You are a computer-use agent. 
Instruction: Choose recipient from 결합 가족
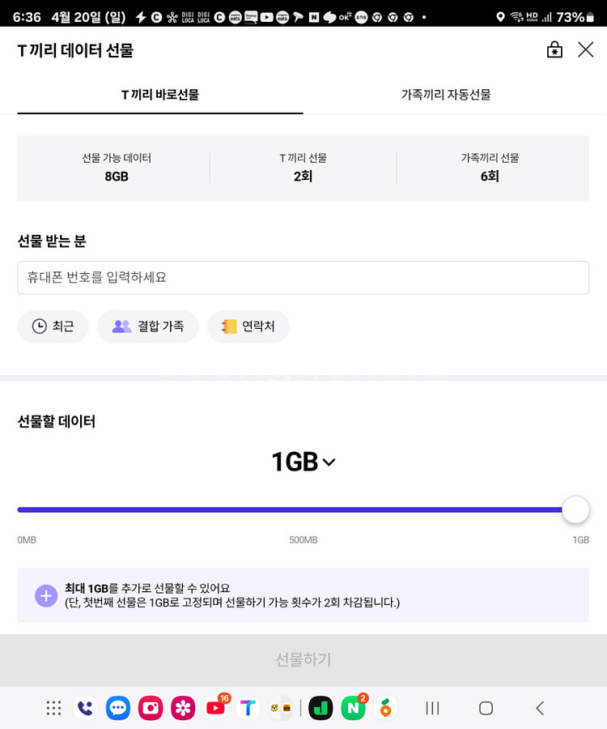147,326
